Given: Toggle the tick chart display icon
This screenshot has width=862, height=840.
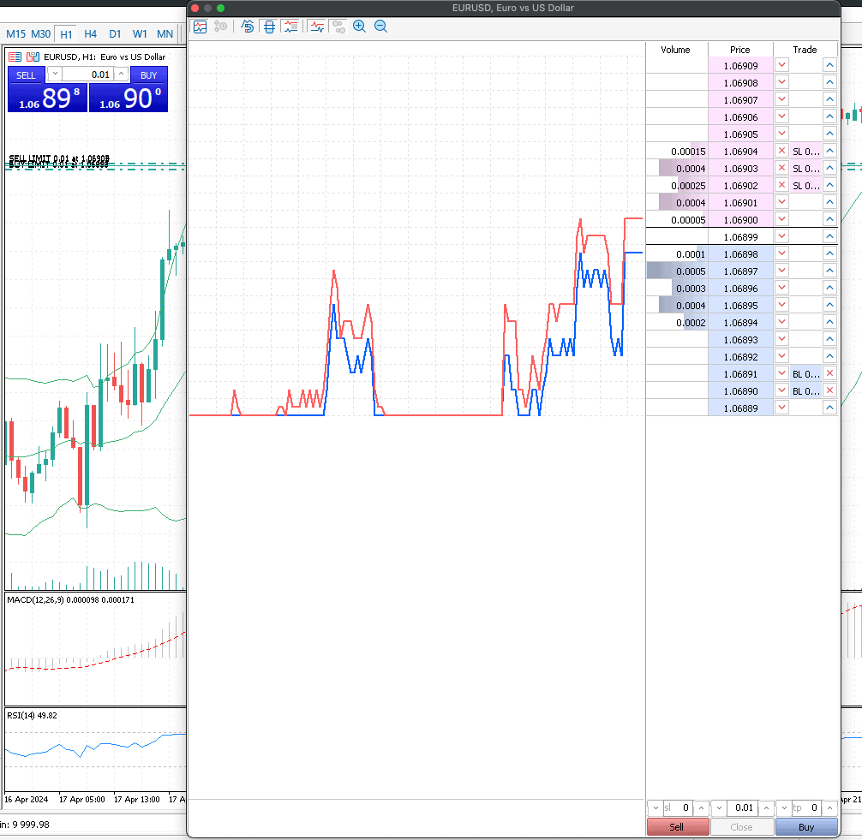Looking at the screenshot, I should [x=201, y=27].
